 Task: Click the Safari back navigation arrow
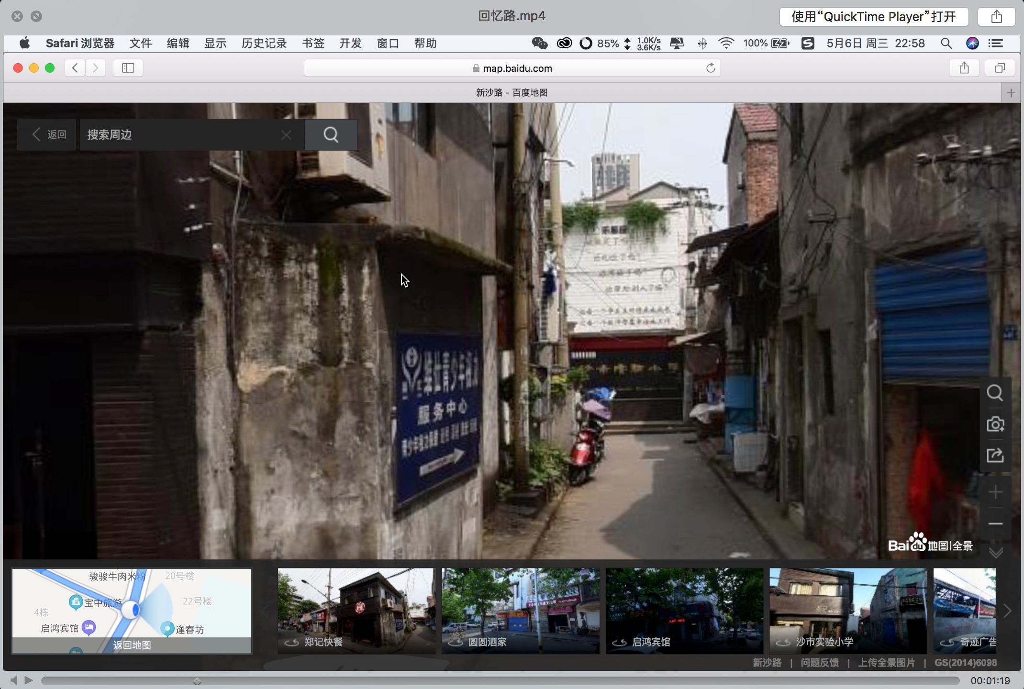pyautogui.click(x=75, y=68)
